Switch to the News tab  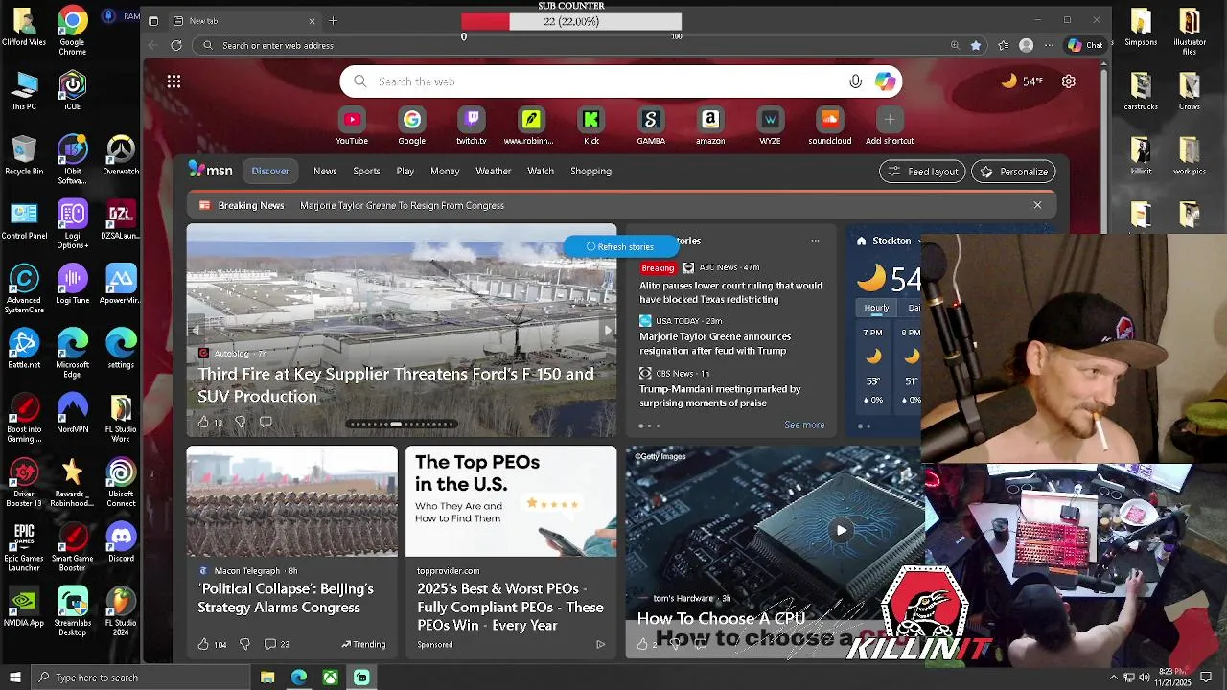[x=325, y=171]
